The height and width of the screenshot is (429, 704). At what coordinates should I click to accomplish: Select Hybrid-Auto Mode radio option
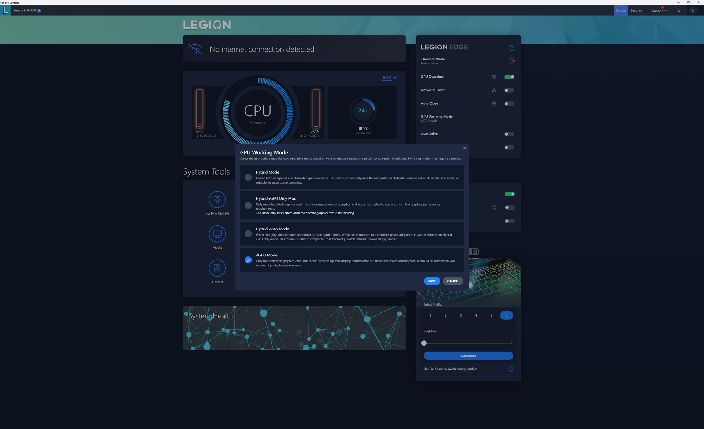click(x=248, y=234)
